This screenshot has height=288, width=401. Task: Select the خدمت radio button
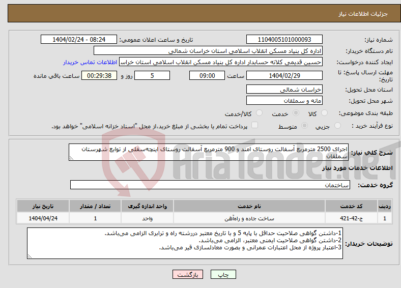[296, 113]
